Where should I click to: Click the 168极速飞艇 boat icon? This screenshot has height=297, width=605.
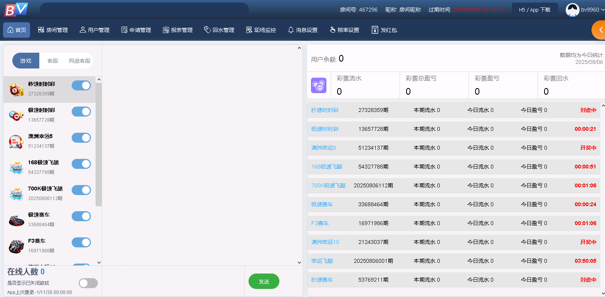click(16, 168)
